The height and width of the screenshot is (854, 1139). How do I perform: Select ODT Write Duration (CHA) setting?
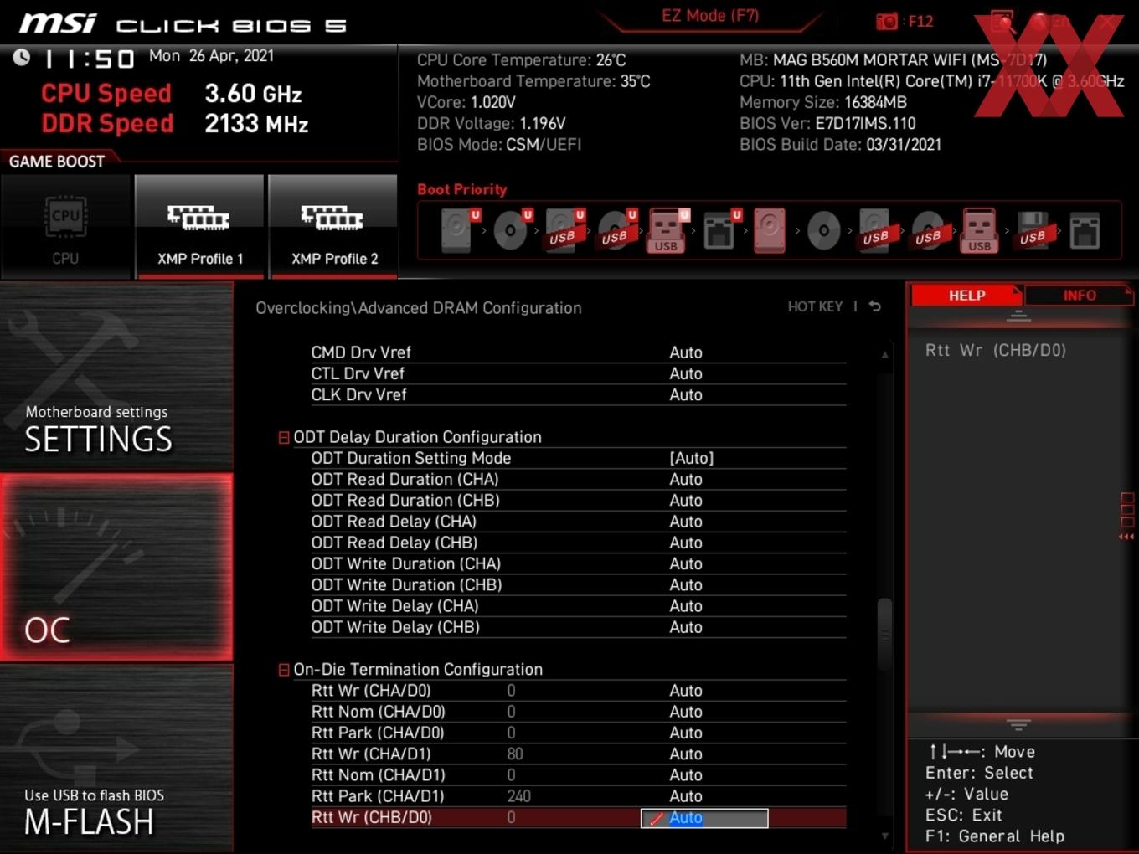[x=578, y=563]
